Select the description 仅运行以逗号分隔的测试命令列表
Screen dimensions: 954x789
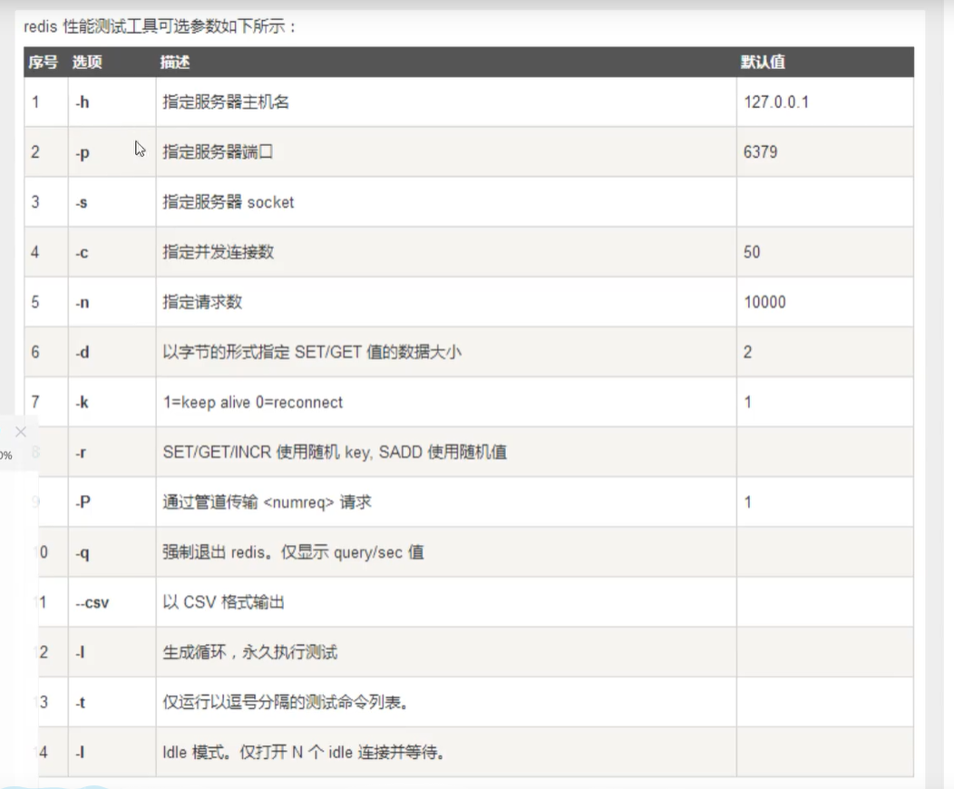pos(285,702)
